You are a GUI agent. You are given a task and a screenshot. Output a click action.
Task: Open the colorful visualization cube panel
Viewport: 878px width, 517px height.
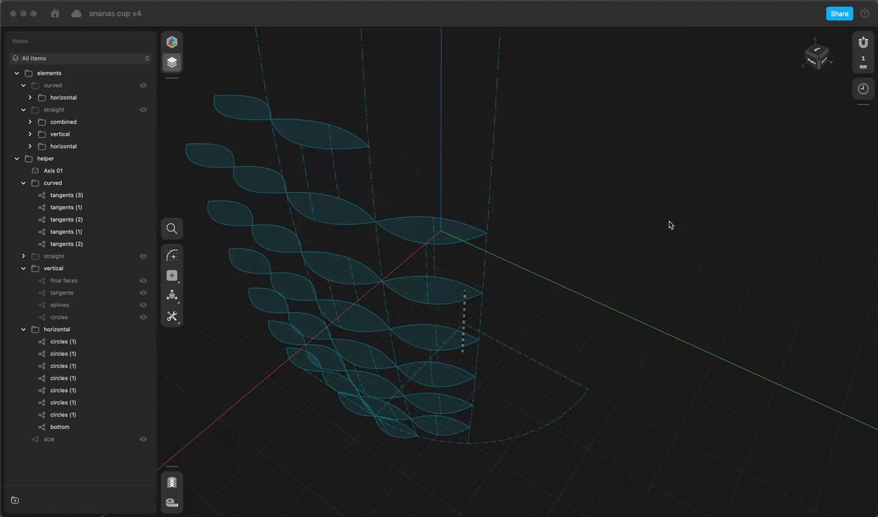[x=172, y=42]
